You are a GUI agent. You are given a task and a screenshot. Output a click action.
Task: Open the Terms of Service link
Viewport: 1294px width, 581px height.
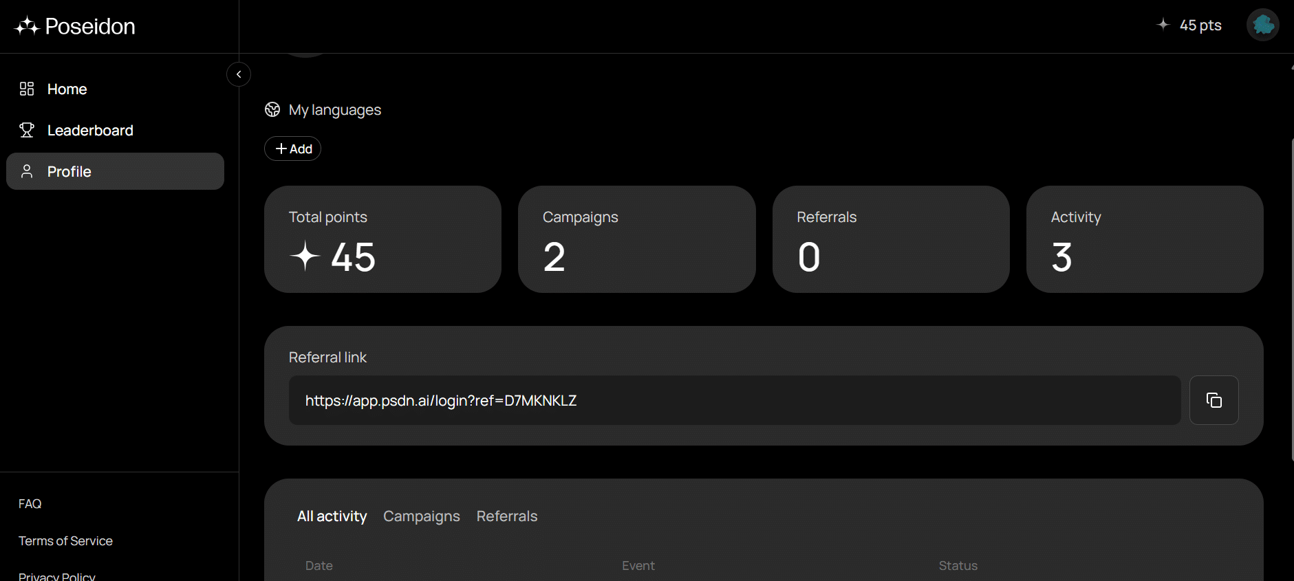tap(65, 541)
